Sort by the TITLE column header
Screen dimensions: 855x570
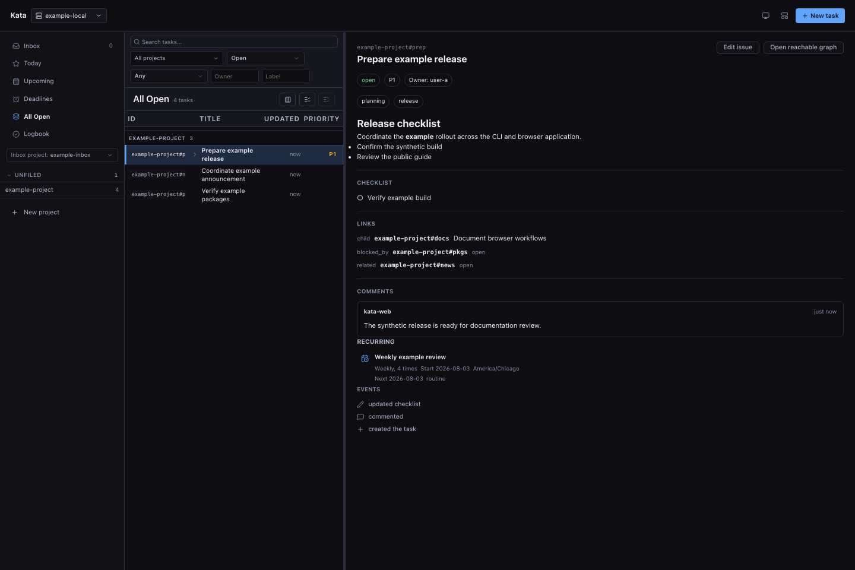210,119
